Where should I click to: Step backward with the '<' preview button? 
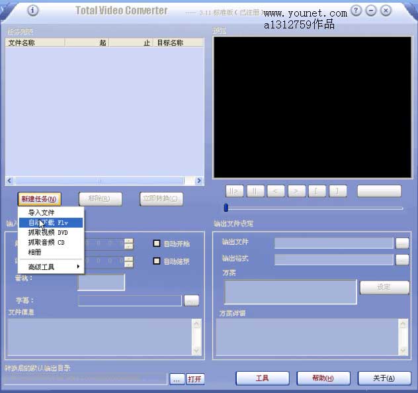[x=276, y=191]
